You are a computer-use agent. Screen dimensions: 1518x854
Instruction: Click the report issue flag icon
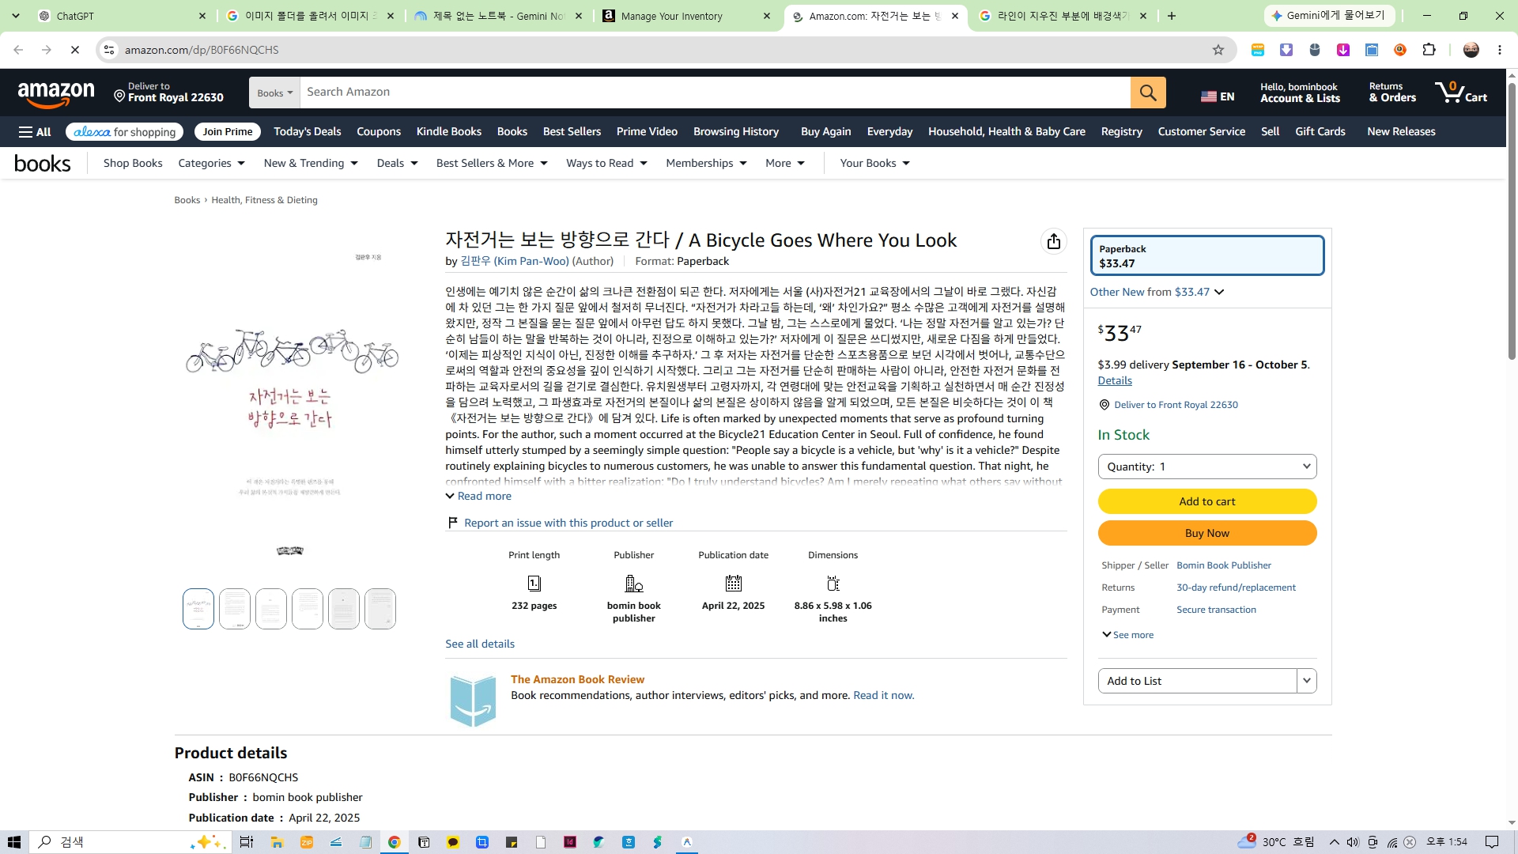(453, 523)
